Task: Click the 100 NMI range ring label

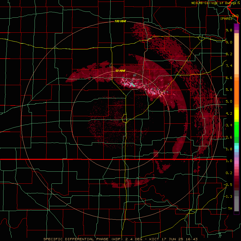Action: 120,21
